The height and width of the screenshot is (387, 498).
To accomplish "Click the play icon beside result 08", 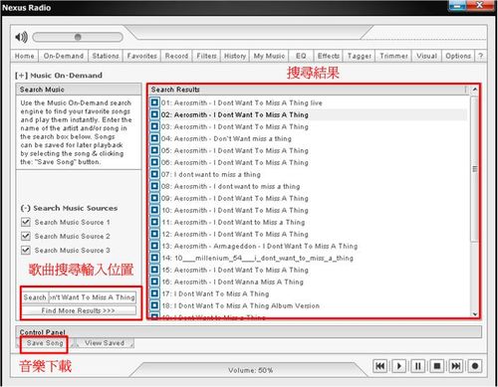I will point(154,186).
